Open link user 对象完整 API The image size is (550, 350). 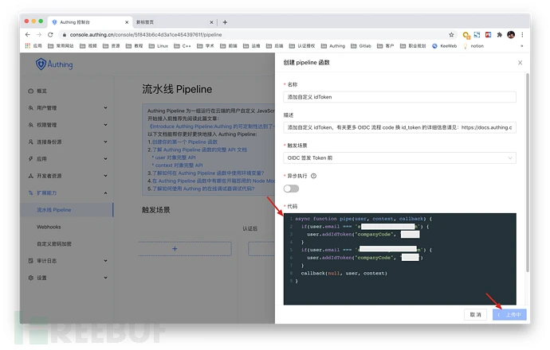(175, 157)
